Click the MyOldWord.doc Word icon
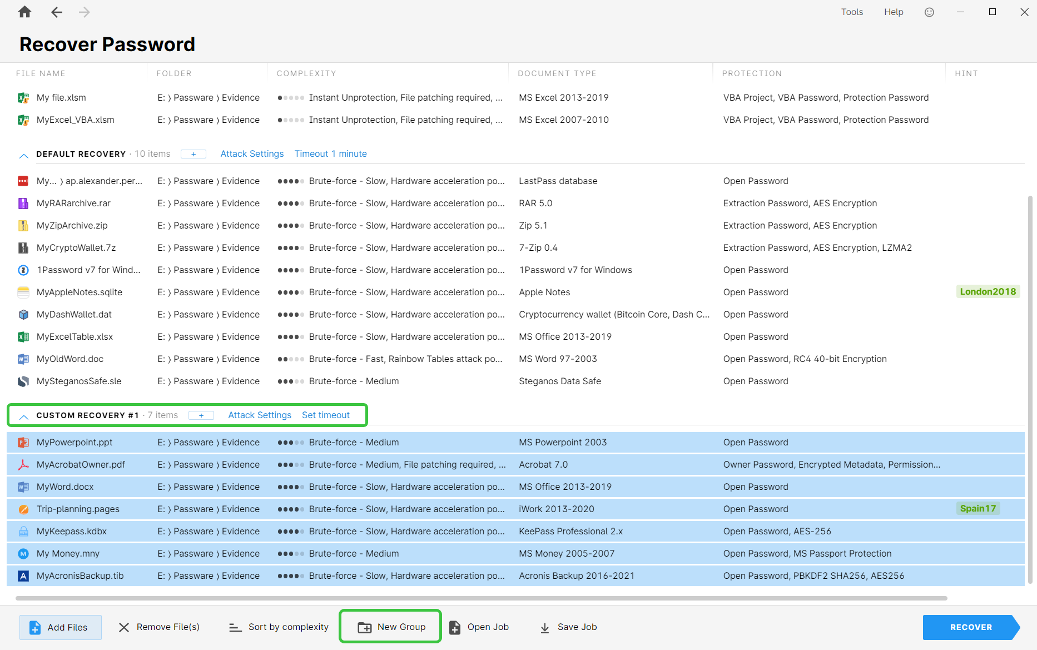This screenshot has height=650, width=1037. [x=23, y=359]
